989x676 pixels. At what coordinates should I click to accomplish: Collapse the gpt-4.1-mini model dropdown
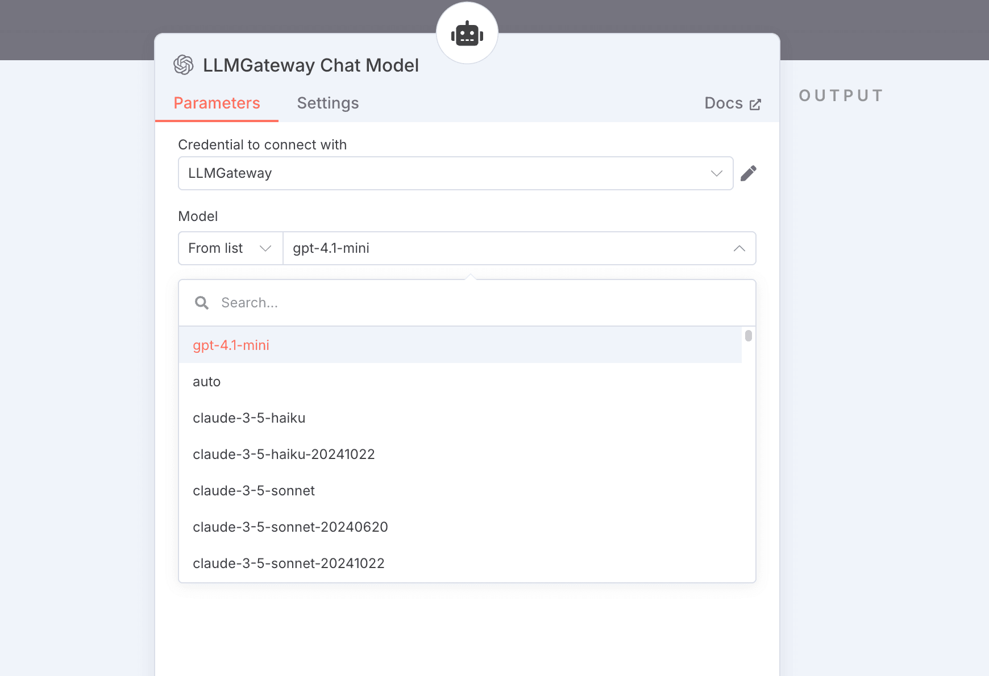738,248
